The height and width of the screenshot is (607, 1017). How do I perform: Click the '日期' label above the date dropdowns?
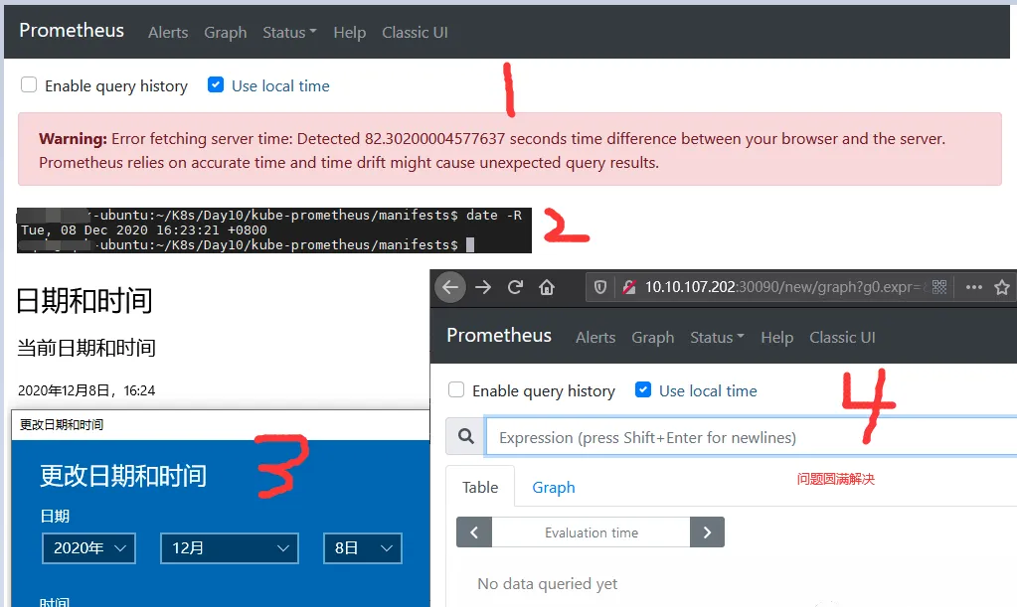[55, 517]
